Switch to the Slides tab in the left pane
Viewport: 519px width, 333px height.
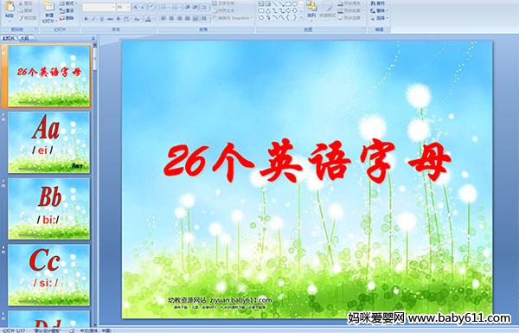point(9,38)
